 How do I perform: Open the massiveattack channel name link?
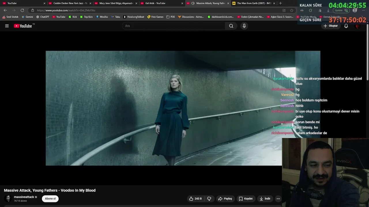[24, 197]
